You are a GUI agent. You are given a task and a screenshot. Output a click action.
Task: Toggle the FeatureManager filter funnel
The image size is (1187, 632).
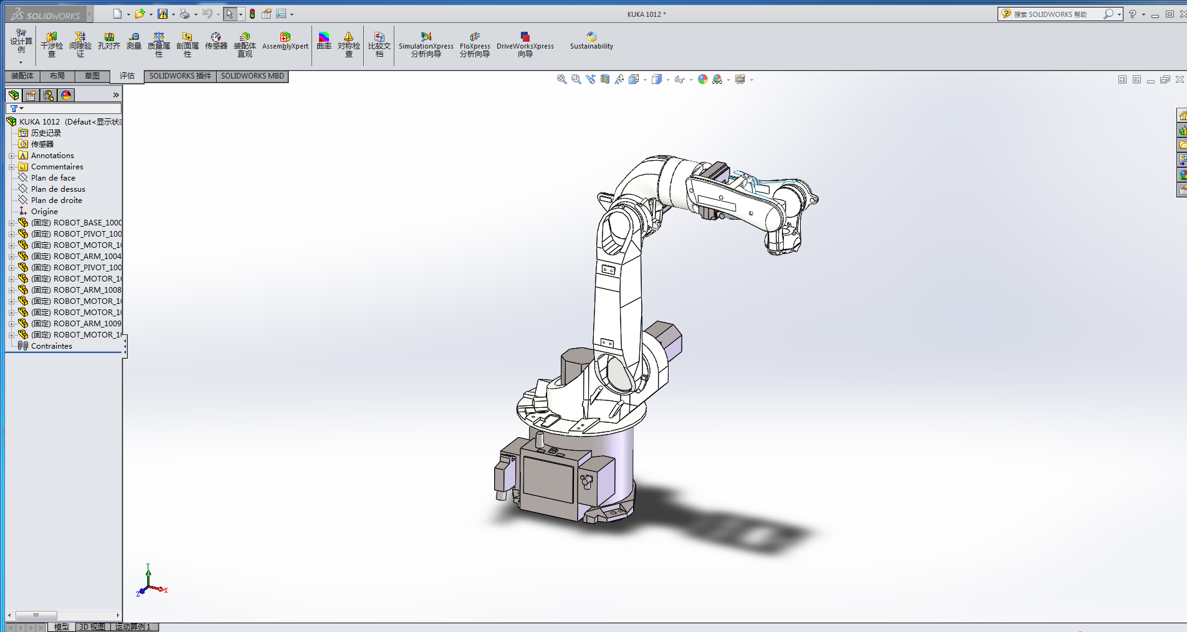(x=14, y=108)
